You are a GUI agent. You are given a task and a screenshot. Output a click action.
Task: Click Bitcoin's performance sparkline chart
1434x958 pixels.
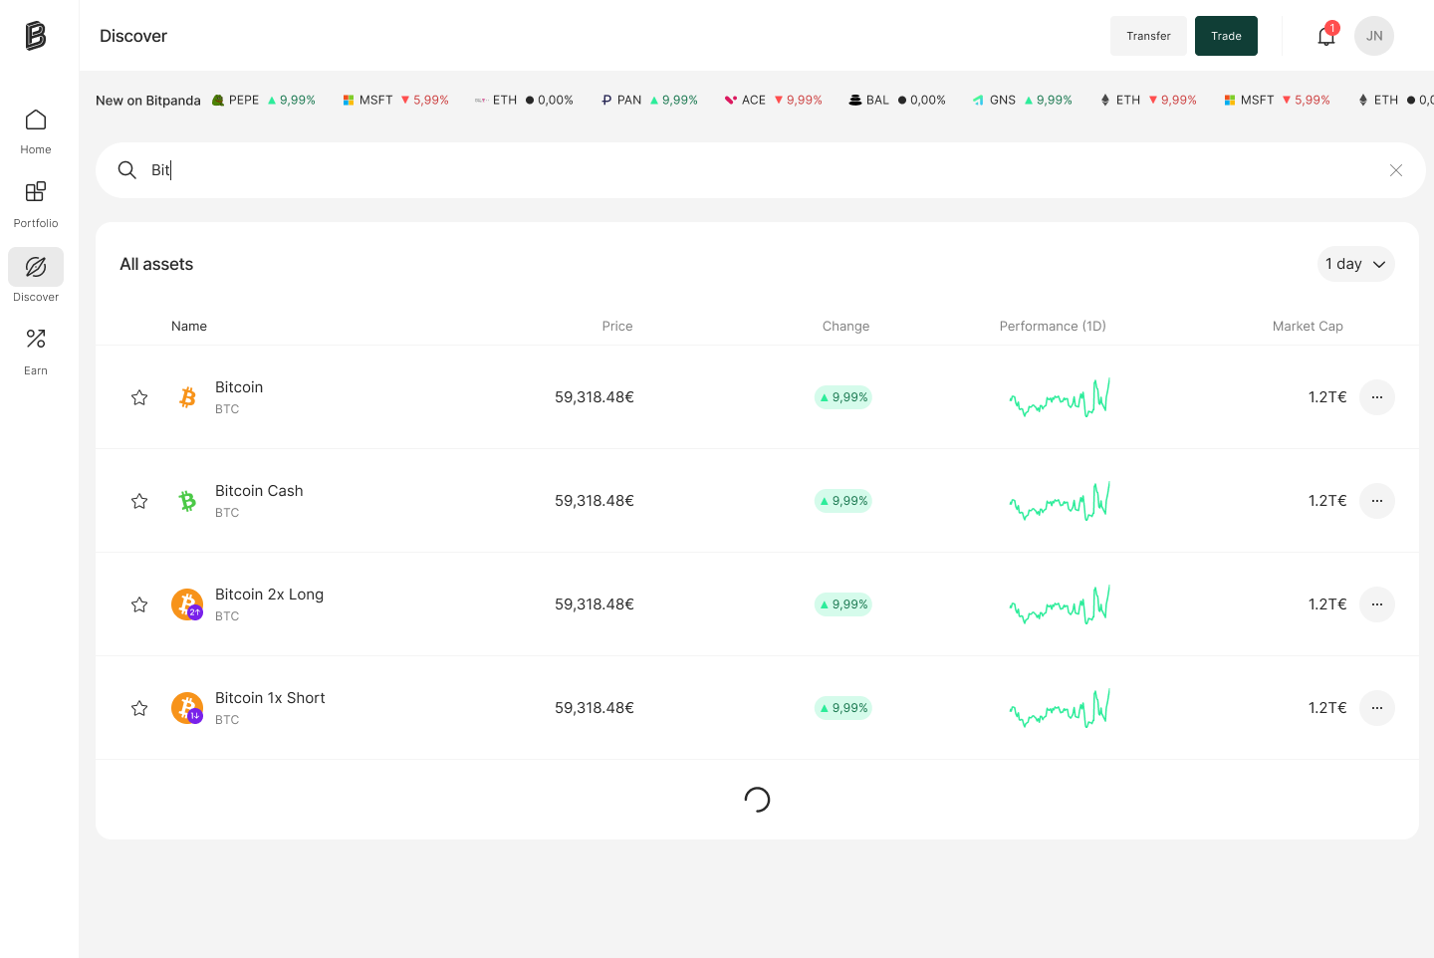[1060, 397]
